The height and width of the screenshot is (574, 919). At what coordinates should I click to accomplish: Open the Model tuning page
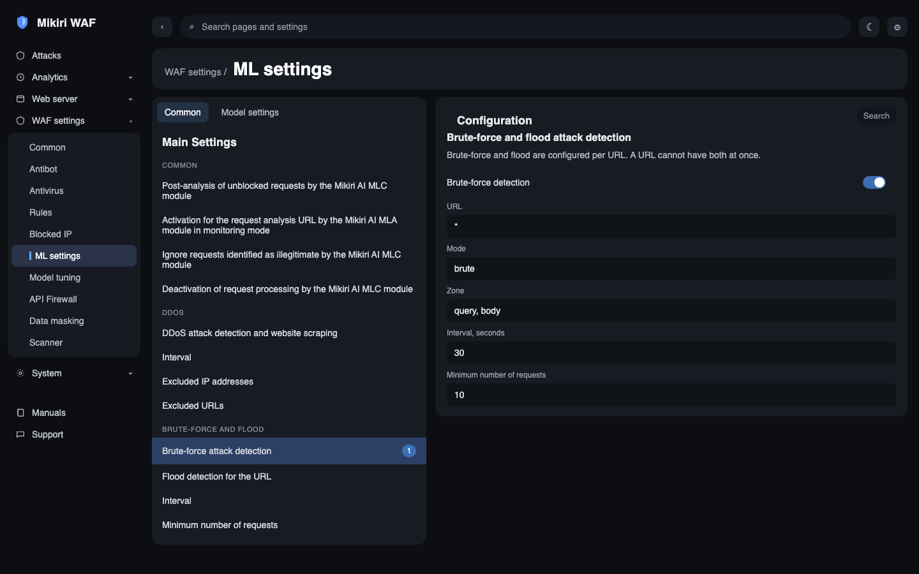pos(74,277)
